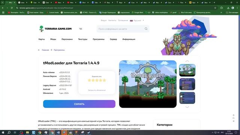Go to Главная breadcrumb link
The height and width of the screenshot is (135, 240).
(45, 50)
